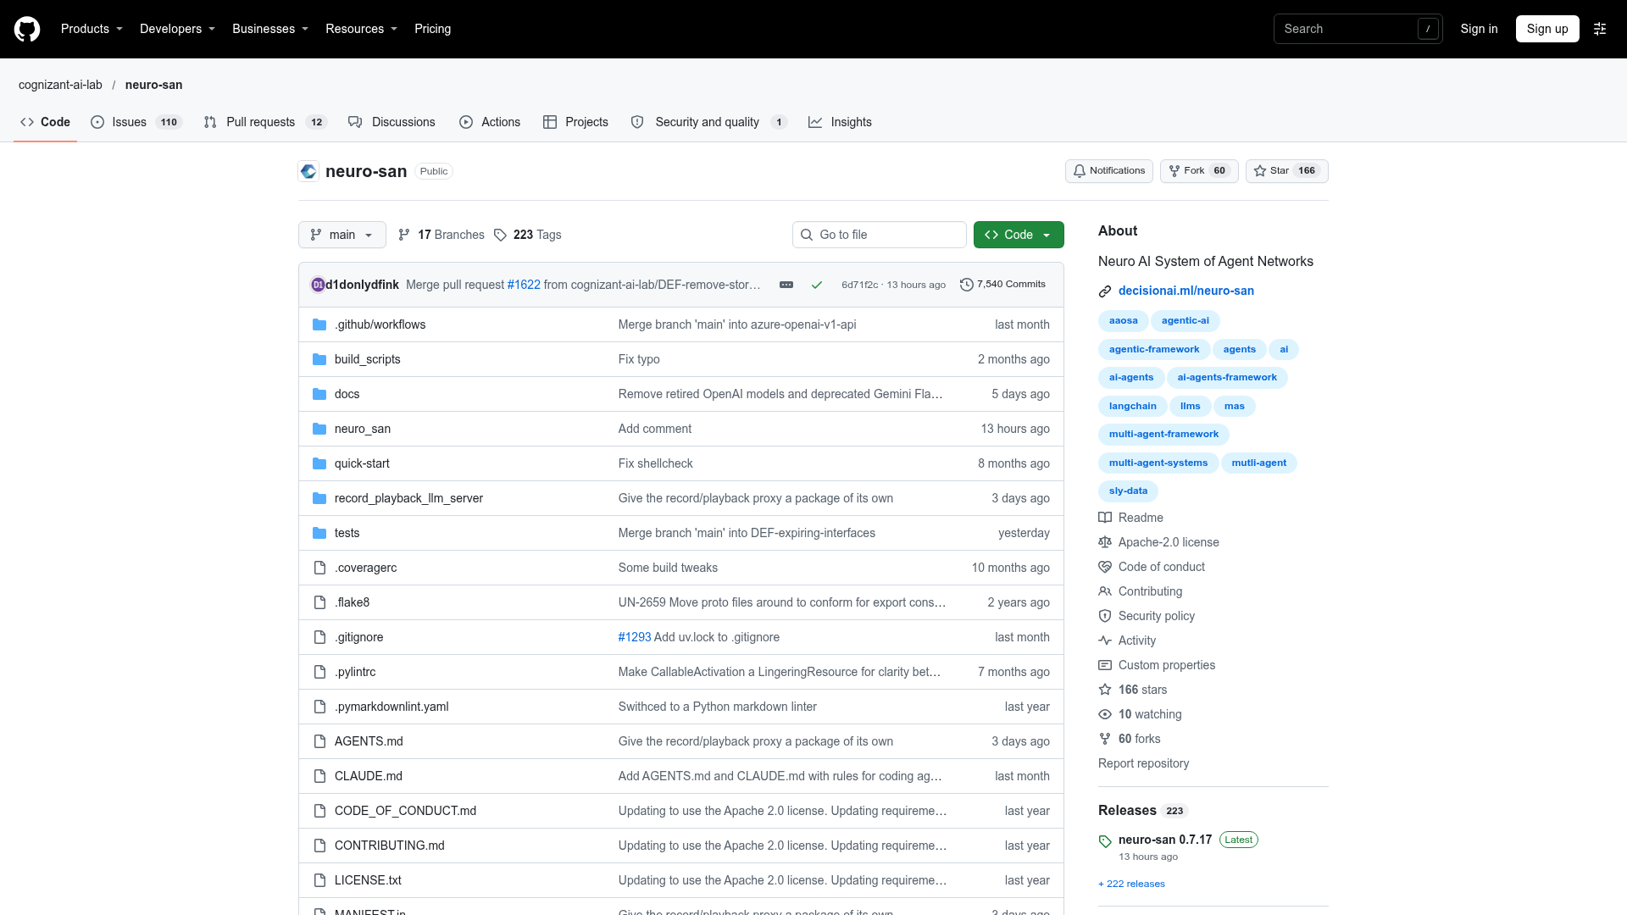This screenshot has height=915, width=1627.
Task: Click the Go to file input field
Action: tap(880, 235)
